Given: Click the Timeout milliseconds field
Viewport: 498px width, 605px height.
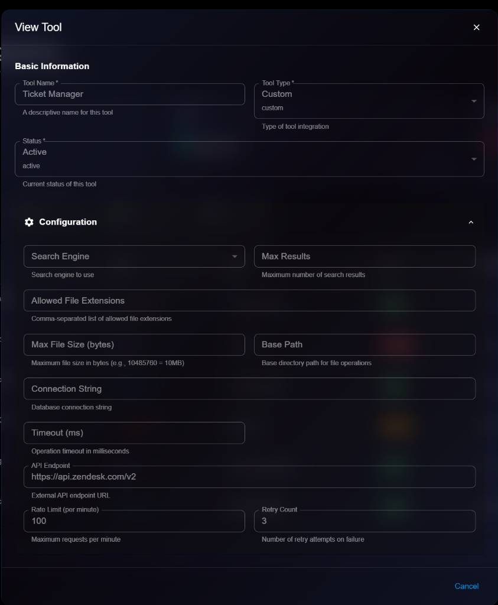Looking at the screenshot, I should coord(134,432).
